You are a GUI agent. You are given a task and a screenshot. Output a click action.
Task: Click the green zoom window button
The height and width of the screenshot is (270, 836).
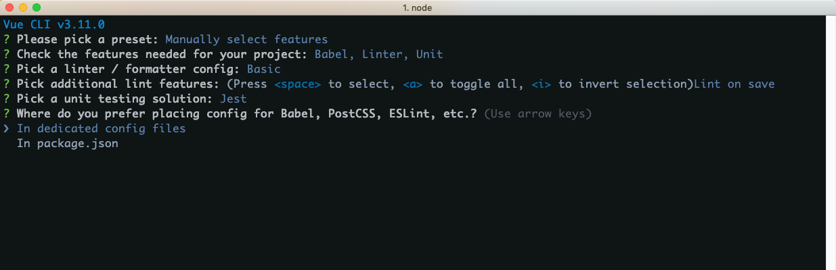[x=36, y=7]
